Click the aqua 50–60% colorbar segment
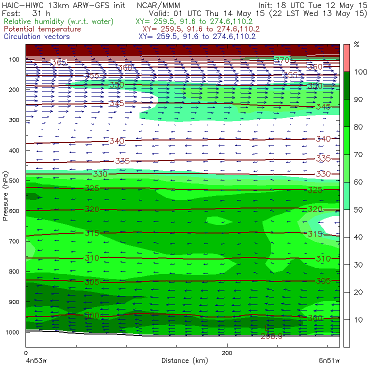 [x=346, y=195]
